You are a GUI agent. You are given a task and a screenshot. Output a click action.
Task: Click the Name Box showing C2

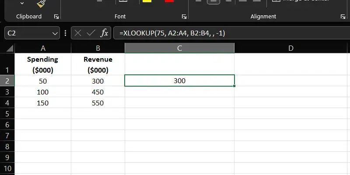pos(28,33)
